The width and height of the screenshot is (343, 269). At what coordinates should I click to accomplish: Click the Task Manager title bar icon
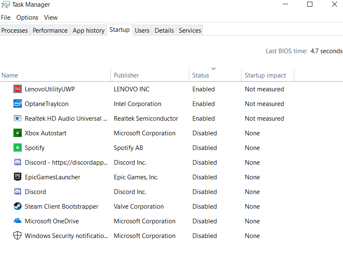6,5
